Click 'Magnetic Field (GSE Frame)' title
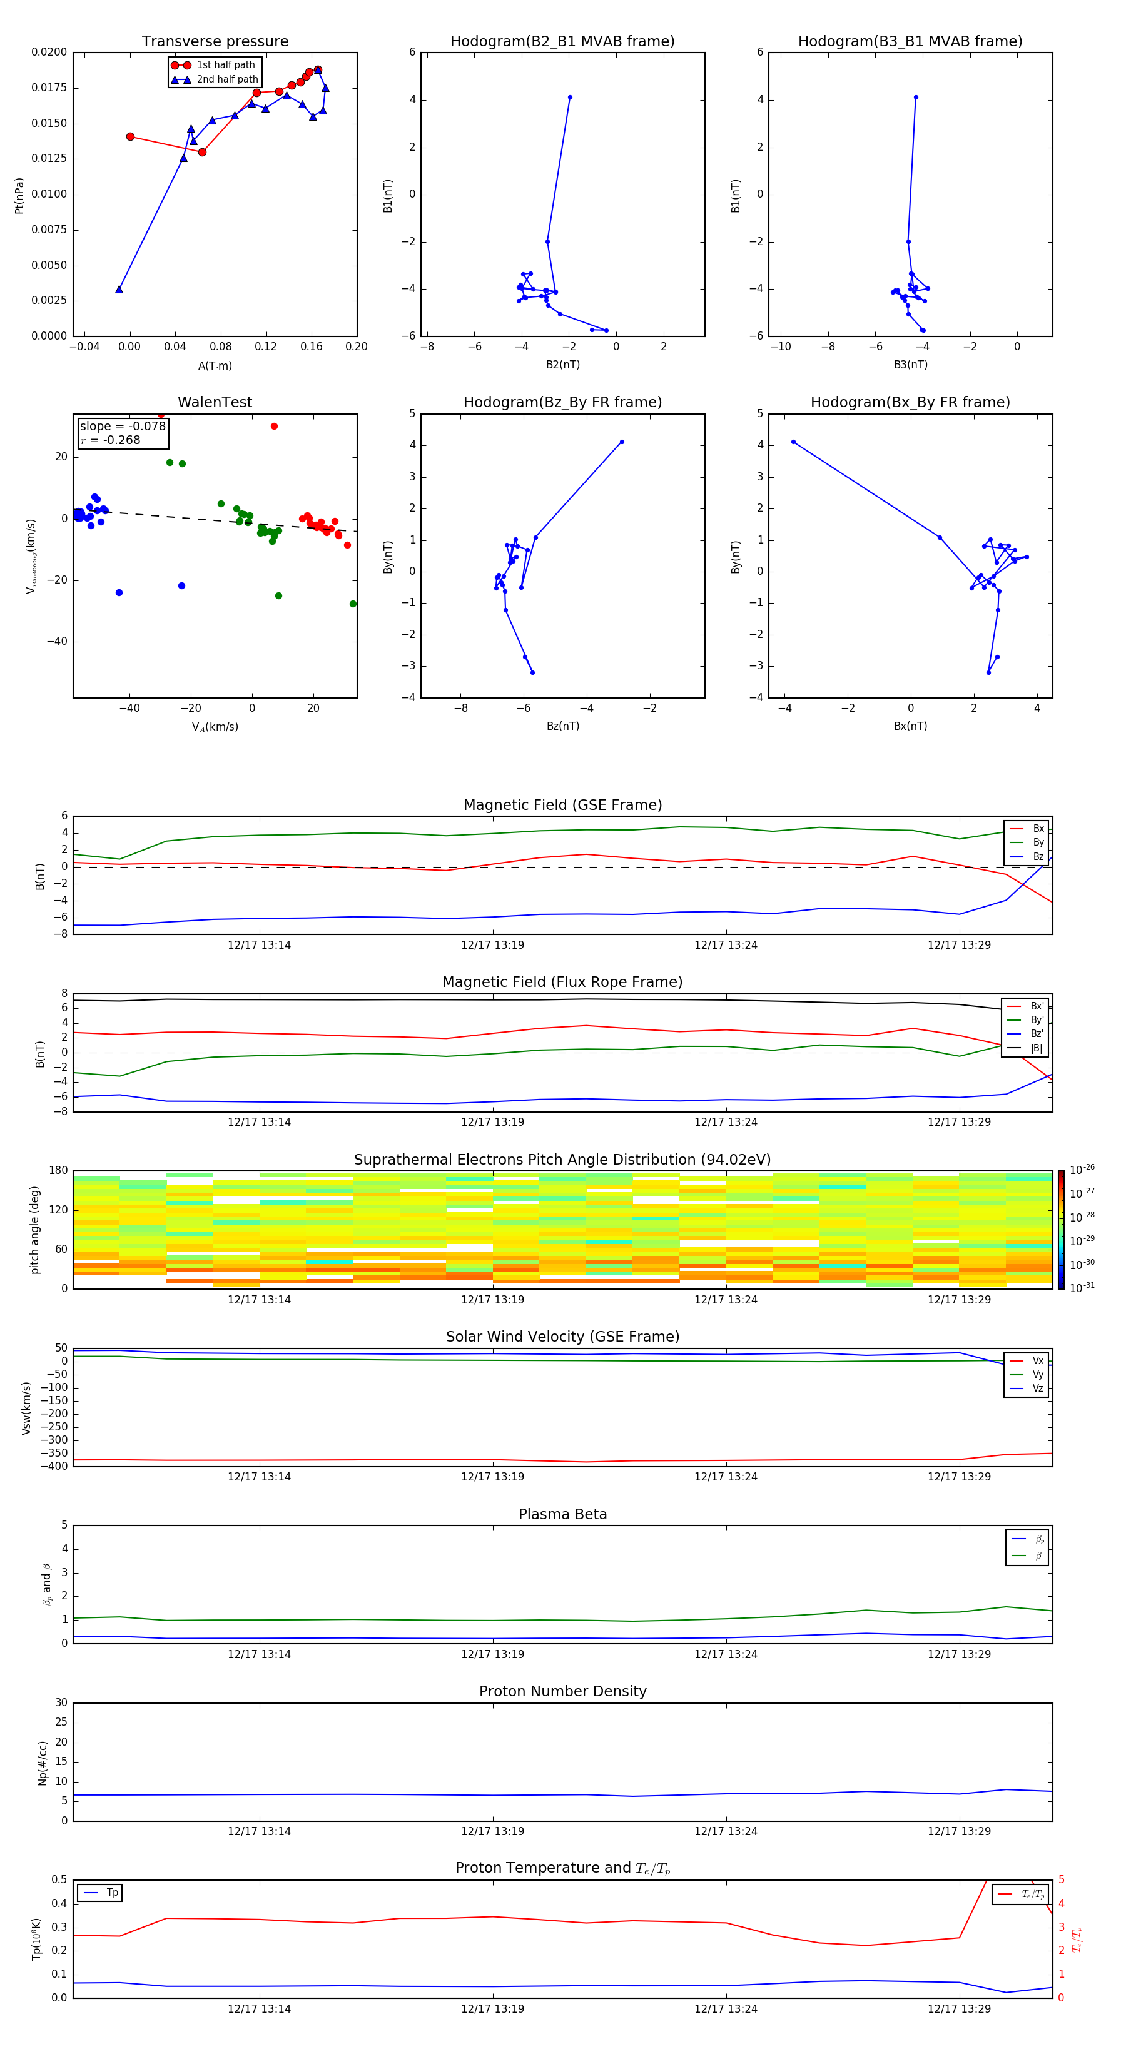1126x2064 pixels. [x=562, y=805]
